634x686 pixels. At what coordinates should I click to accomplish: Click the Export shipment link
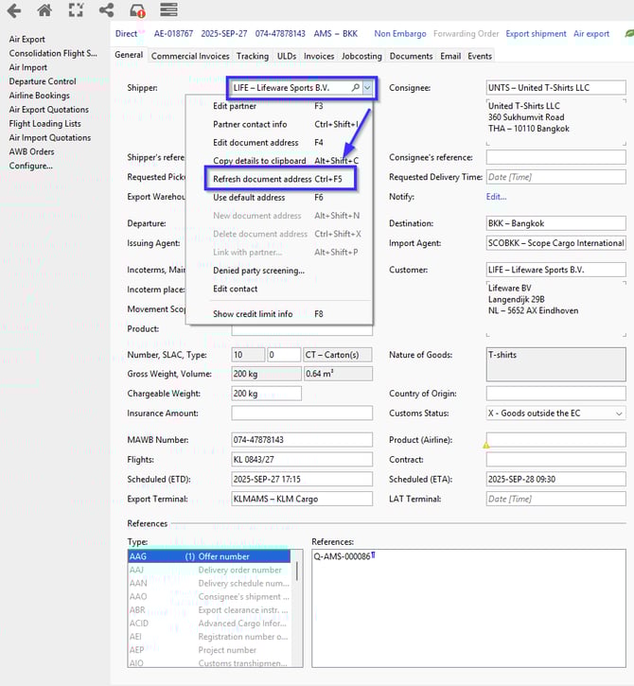(x=536, y=34)
